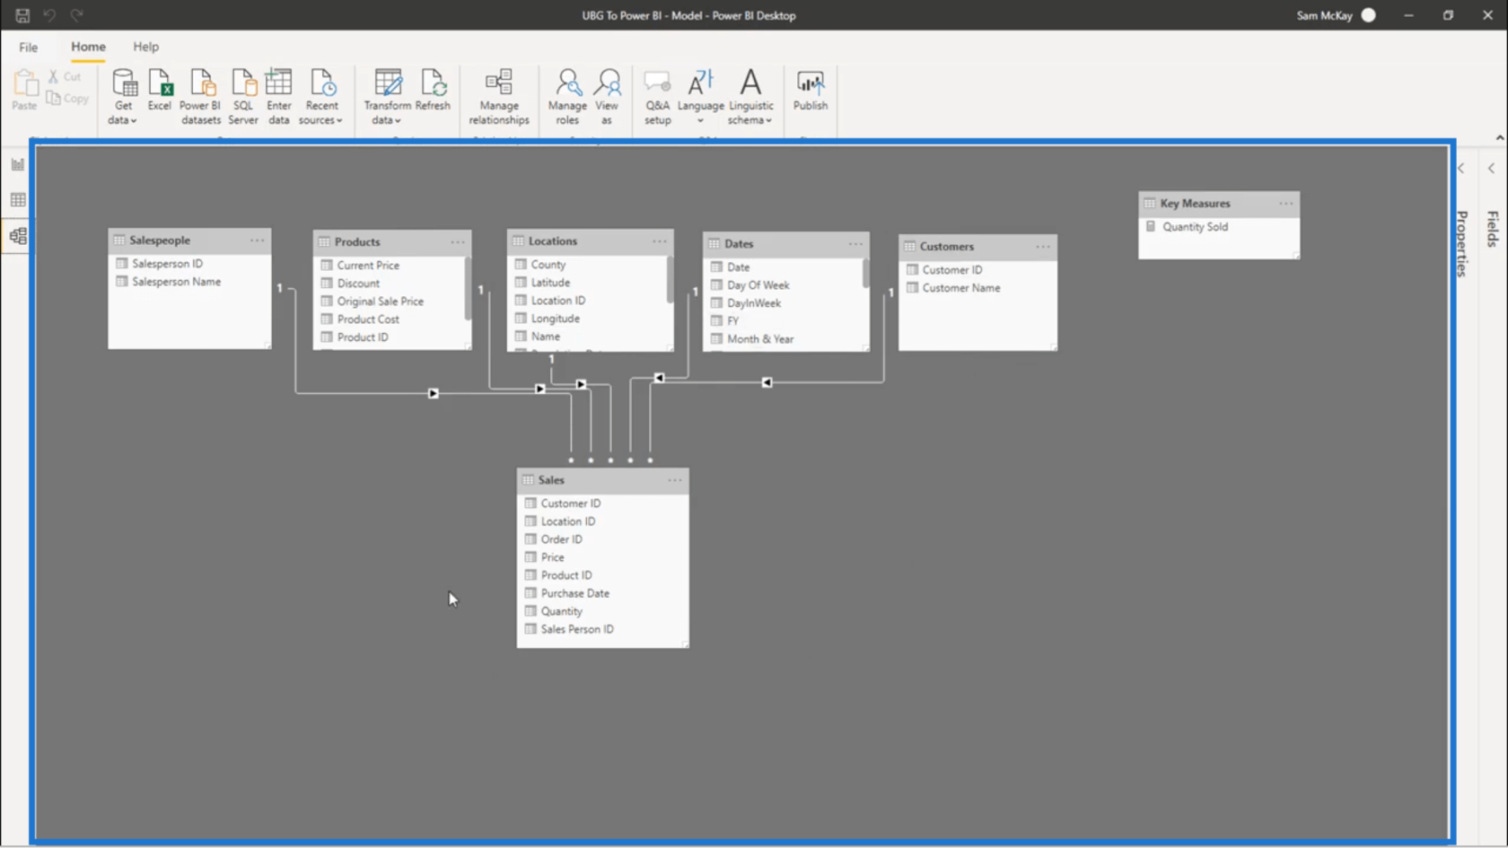Open Q&A setup
The width and height of the screenshot is (1508, 848).
pos(657,97)
